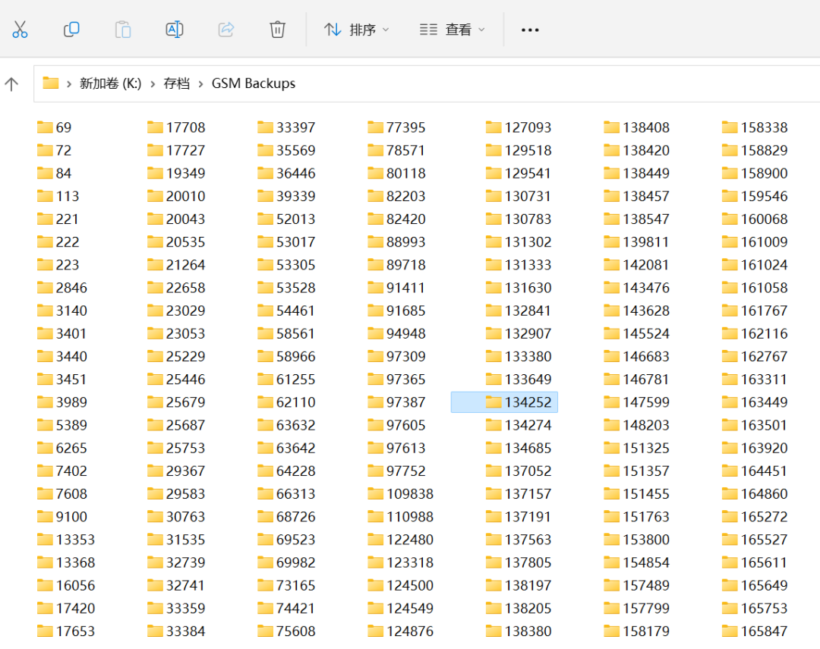The image size is (820, 649).
Task: Click the Copy icon in toolbar
Action: 71,30
